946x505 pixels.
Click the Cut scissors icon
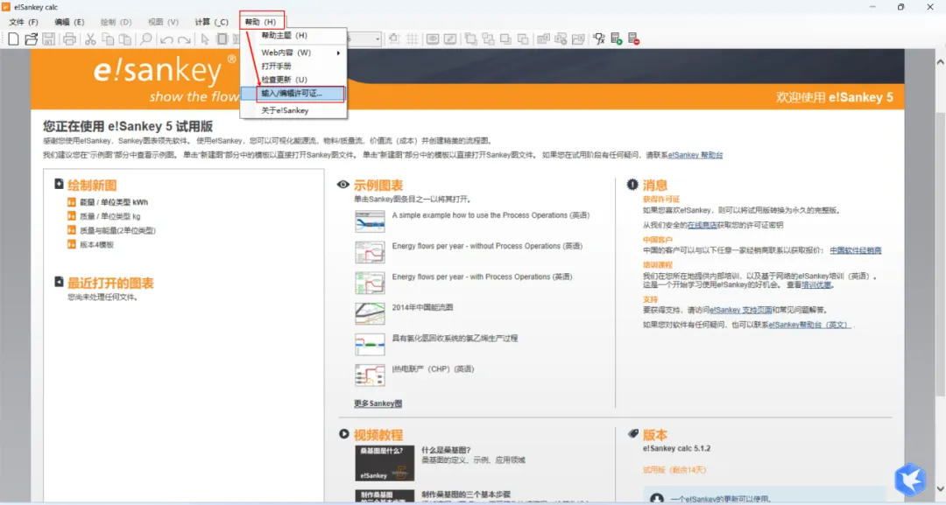tap(90, 39)
